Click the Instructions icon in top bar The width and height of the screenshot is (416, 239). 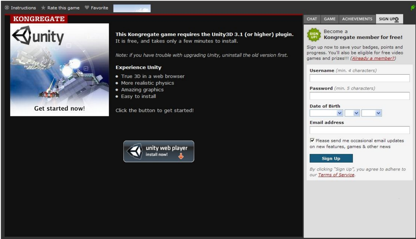(x=7, y=8)
